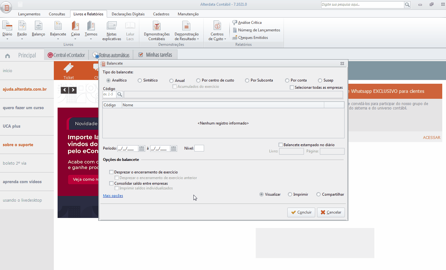This screenshot has height=270, width=446.
Task: Click the Análise Crítica report icon
Action: [235, 23]
